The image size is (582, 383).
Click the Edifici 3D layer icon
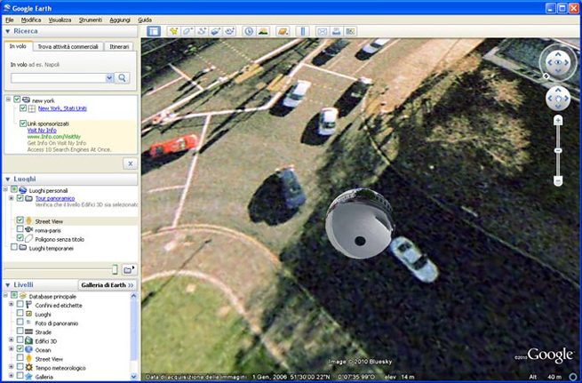(x=28, y=341)
